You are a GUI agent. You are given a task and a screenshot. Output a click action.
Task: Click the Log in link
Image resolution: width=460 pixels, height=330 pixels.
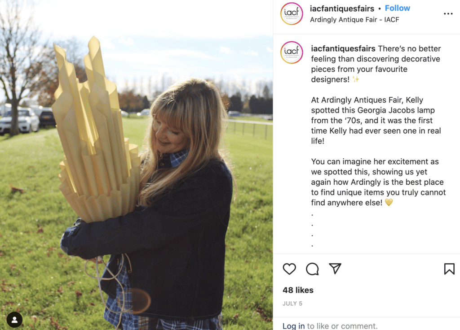[293, 326]
